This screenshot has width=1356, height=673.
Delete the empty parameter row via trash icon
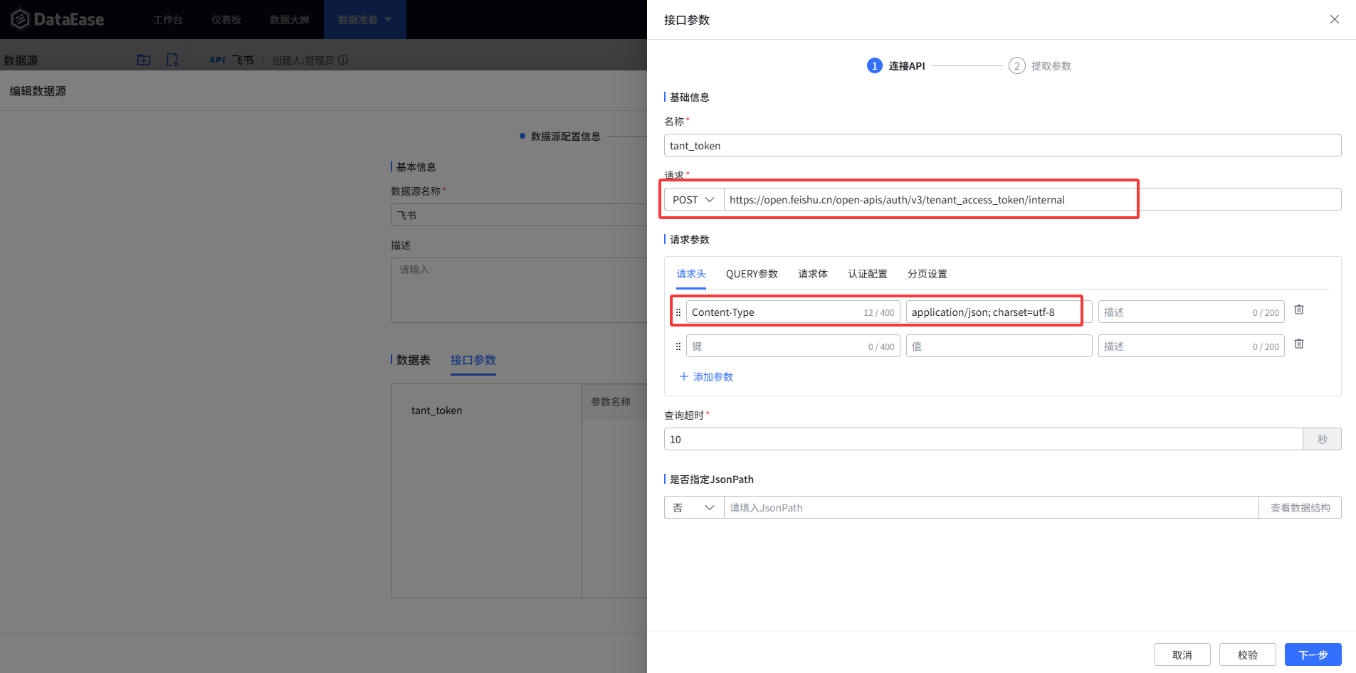point(1298,344)
